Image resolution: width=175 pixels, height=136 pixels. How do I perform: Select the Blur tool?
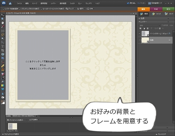[2, 93]
